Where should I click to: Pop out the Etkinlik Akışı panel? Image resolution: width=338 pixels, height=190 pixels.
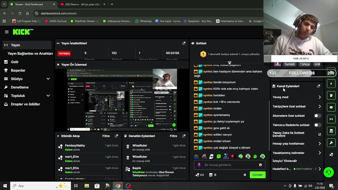click(x=116, y=136)
